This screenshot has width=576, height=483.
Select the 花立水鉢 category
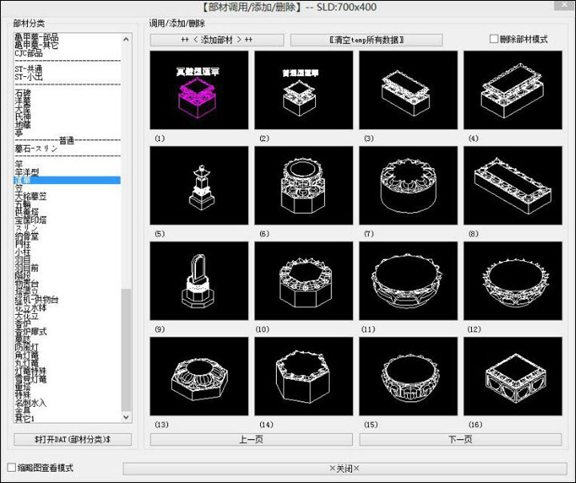pyautogui.click(x=30, y=308)
